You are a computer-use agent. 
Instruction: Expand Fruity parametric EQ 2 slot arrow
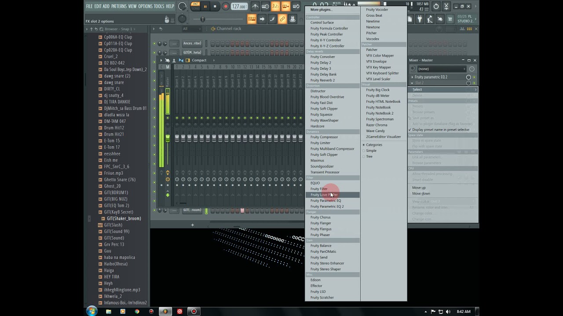point(412,77)
